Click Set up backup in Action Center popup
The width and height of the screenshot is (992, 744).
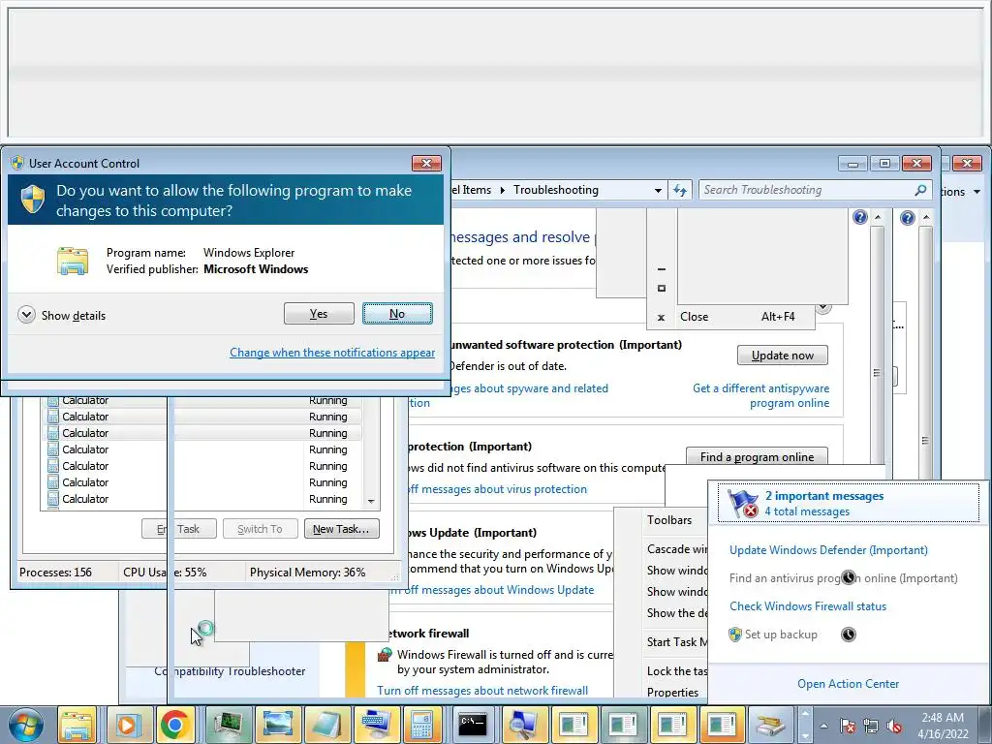781,635
